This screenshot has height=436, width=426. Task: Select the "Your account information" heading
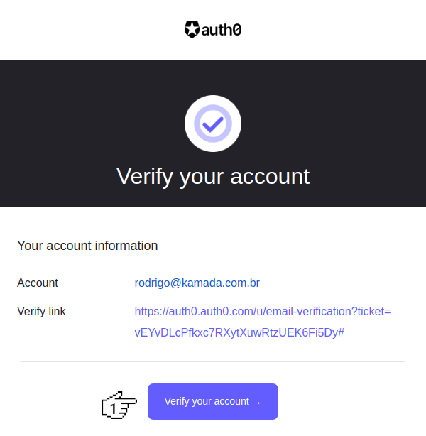pyautogui.click(x=87, y=246)
